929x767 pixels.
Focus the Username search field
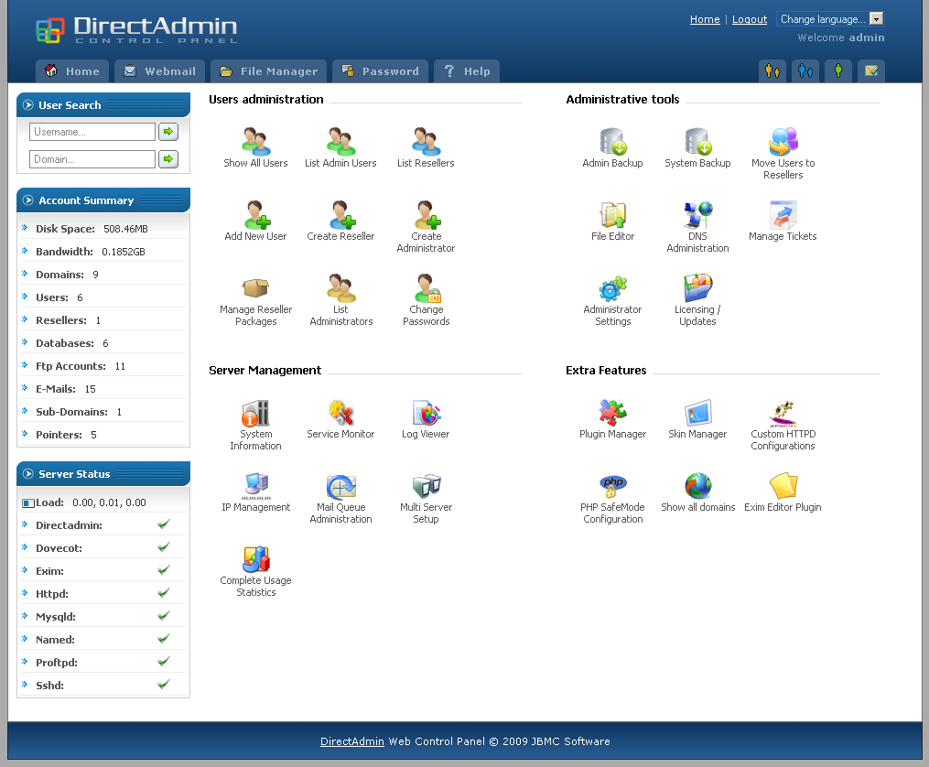(92, 132)
